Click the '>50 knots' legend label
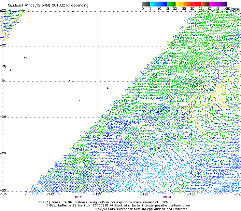241x211 pixels. pyautogui.click(x=232, y=9)
